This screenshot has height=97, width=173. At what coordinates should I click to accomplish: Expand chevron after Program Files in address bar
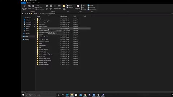coord(56,14)
